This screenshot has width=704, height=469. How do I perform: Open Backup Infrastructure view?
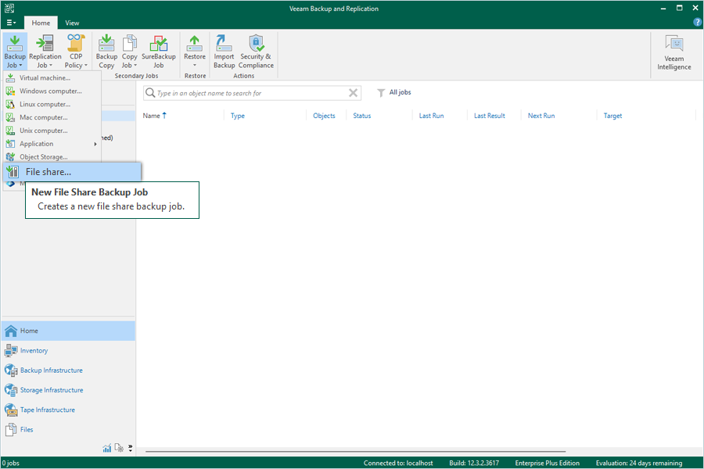(x=68, y=371)
